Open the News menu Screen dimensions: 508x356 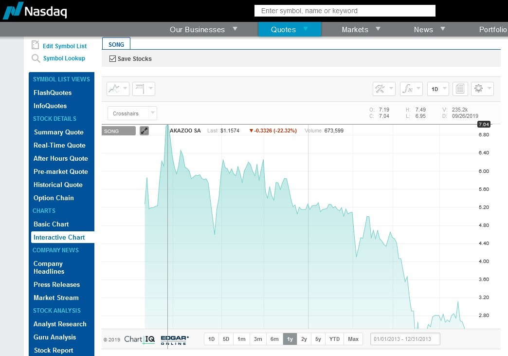[x=423, y=30]
